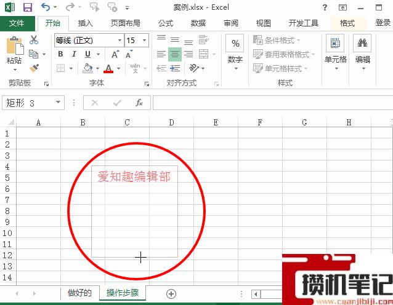
Task: Click the 登录 sign-in link
Action: [383, 23]
